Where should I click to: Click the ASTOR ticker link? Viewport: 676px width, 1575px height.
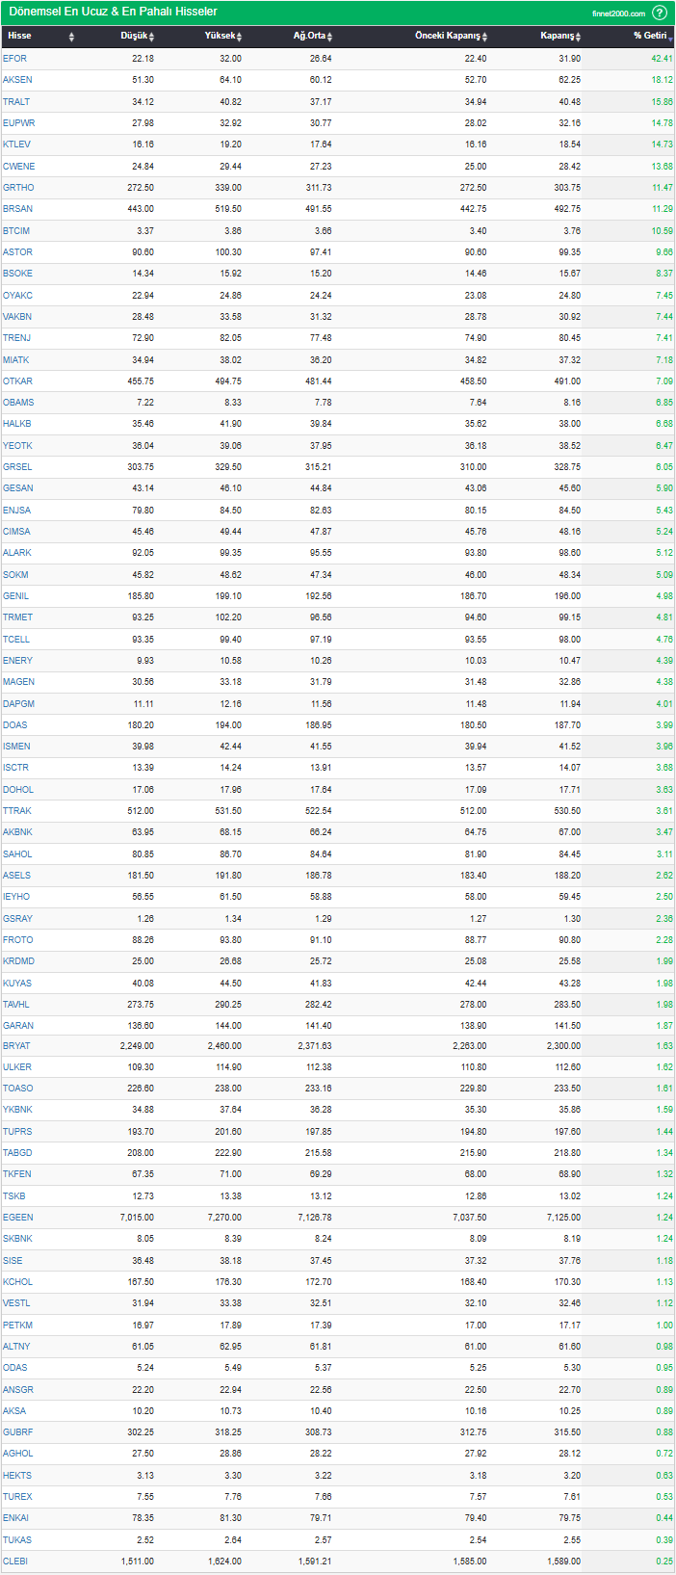click(x=17, y=252)
